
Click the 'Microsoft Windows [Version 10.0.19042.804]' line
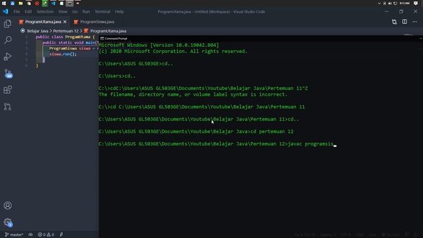coord(159,46)
